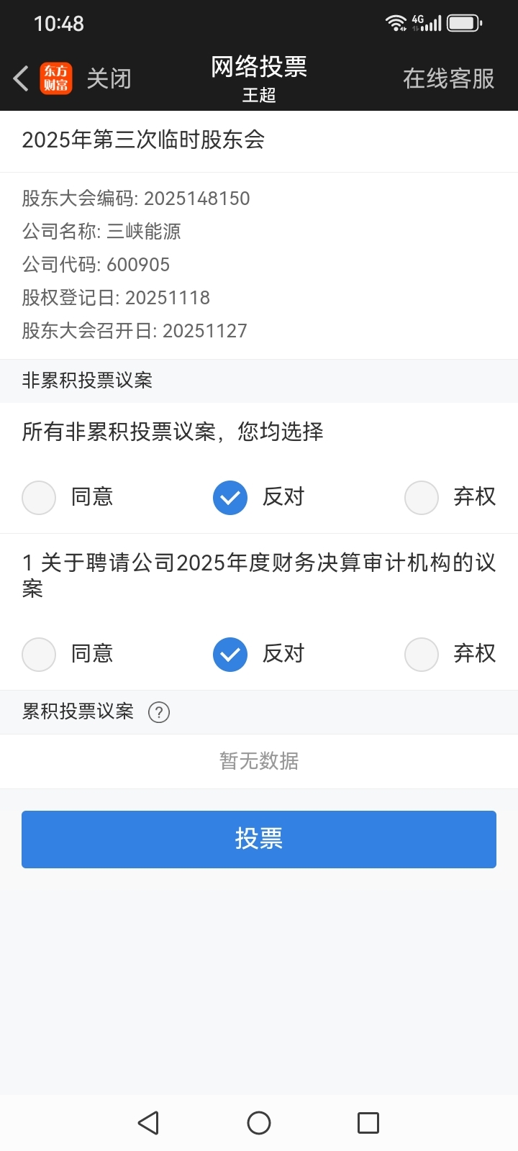Tap the 网络投票 page title
Screen dimensions: 518x1151
tap(259, 67)
